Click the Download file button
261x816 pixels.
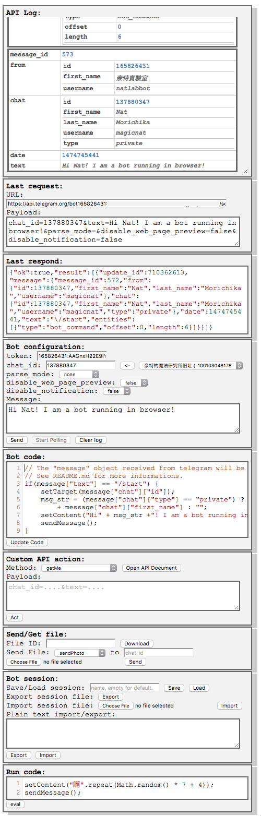coord(137,643)
